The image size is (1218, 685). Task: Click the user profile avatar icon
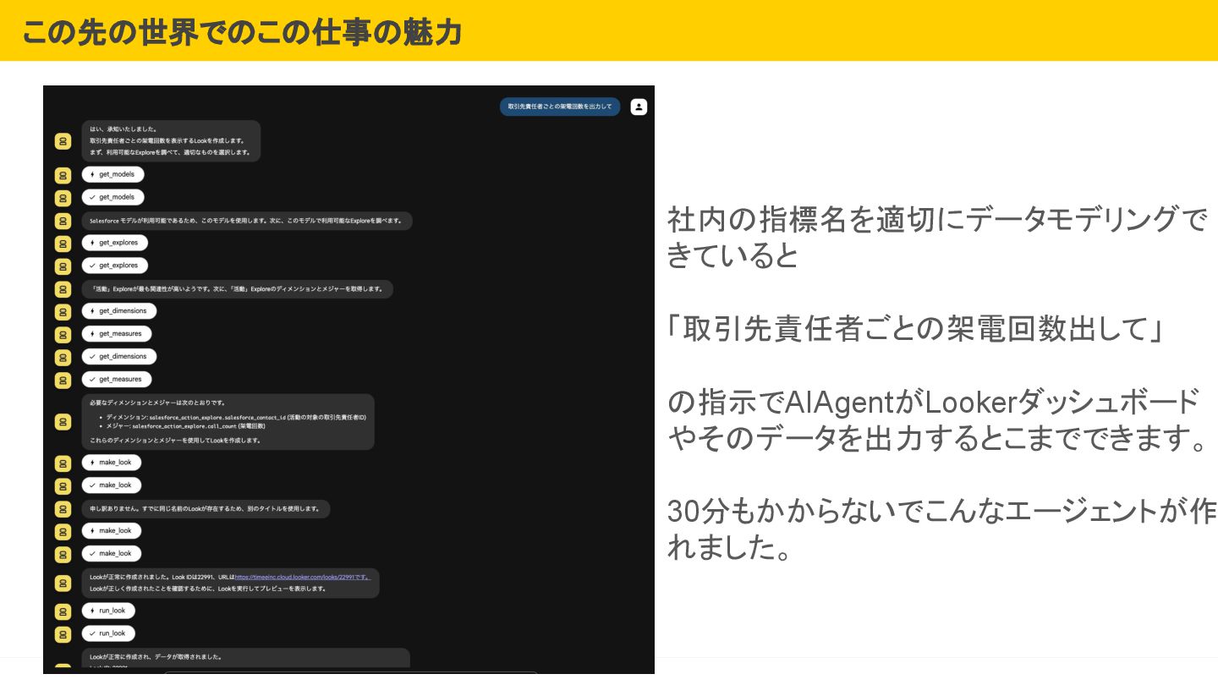(639, 107)
